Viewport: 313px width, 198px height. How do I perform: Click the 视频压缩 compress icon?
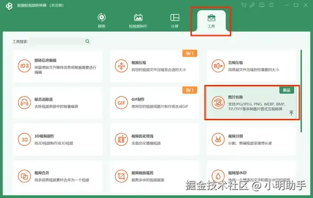pyautogui.click(x=121, y=66)
